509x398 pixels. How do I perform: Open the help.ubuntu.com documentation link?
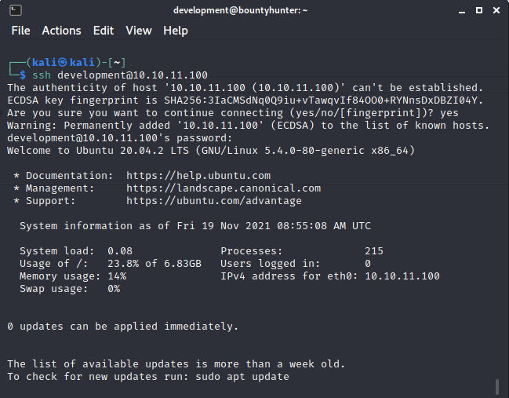click(x=198, y=176)
